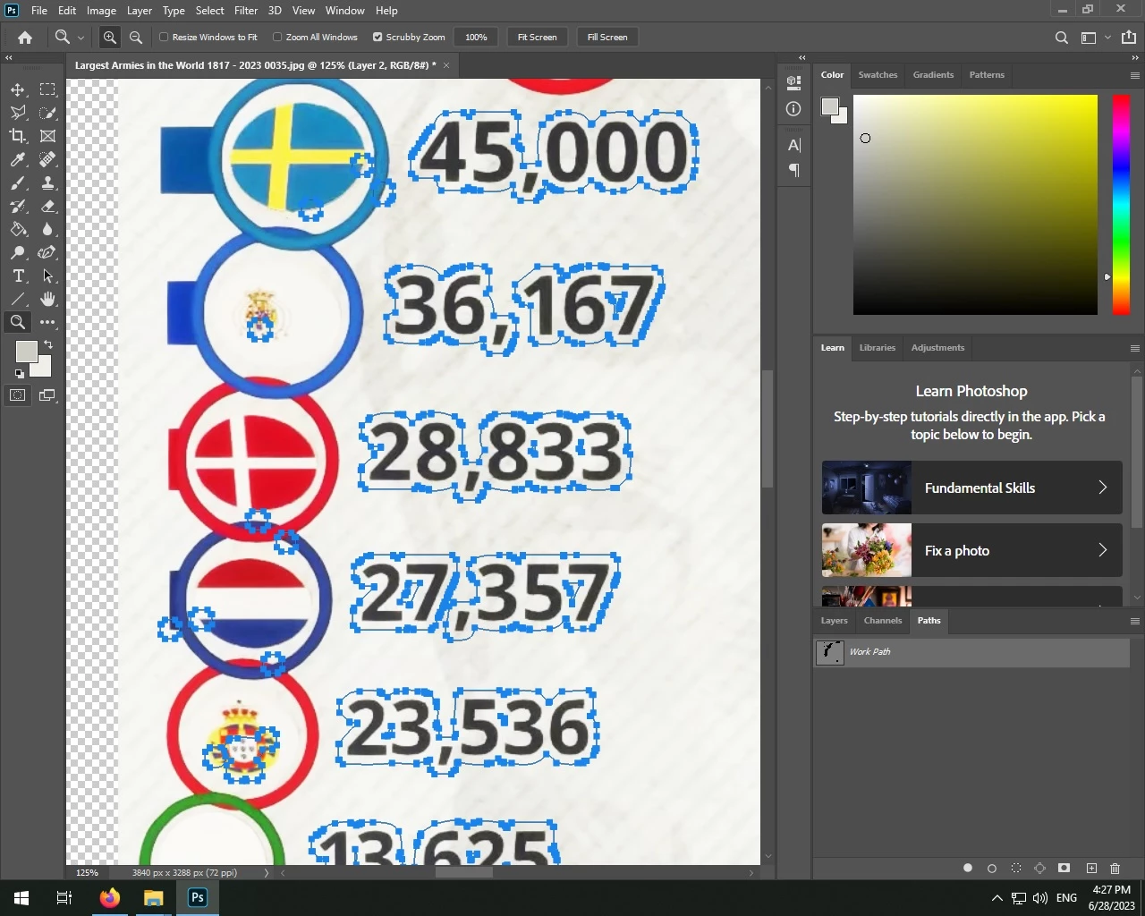The height and width of the screenshot is (916, 1145).
Task: Swap foreground and background colors
Action: coord(48,343)
